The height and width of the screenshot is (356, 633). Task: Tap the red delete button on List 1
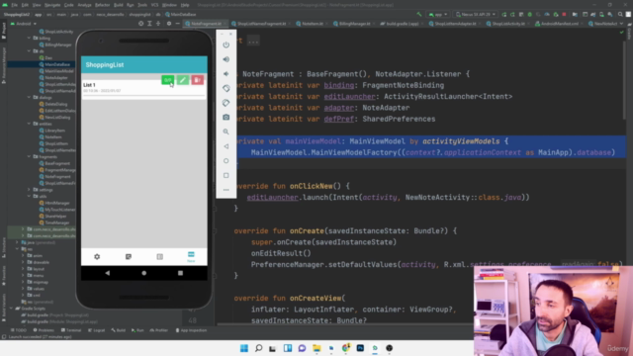coord(198,80)
